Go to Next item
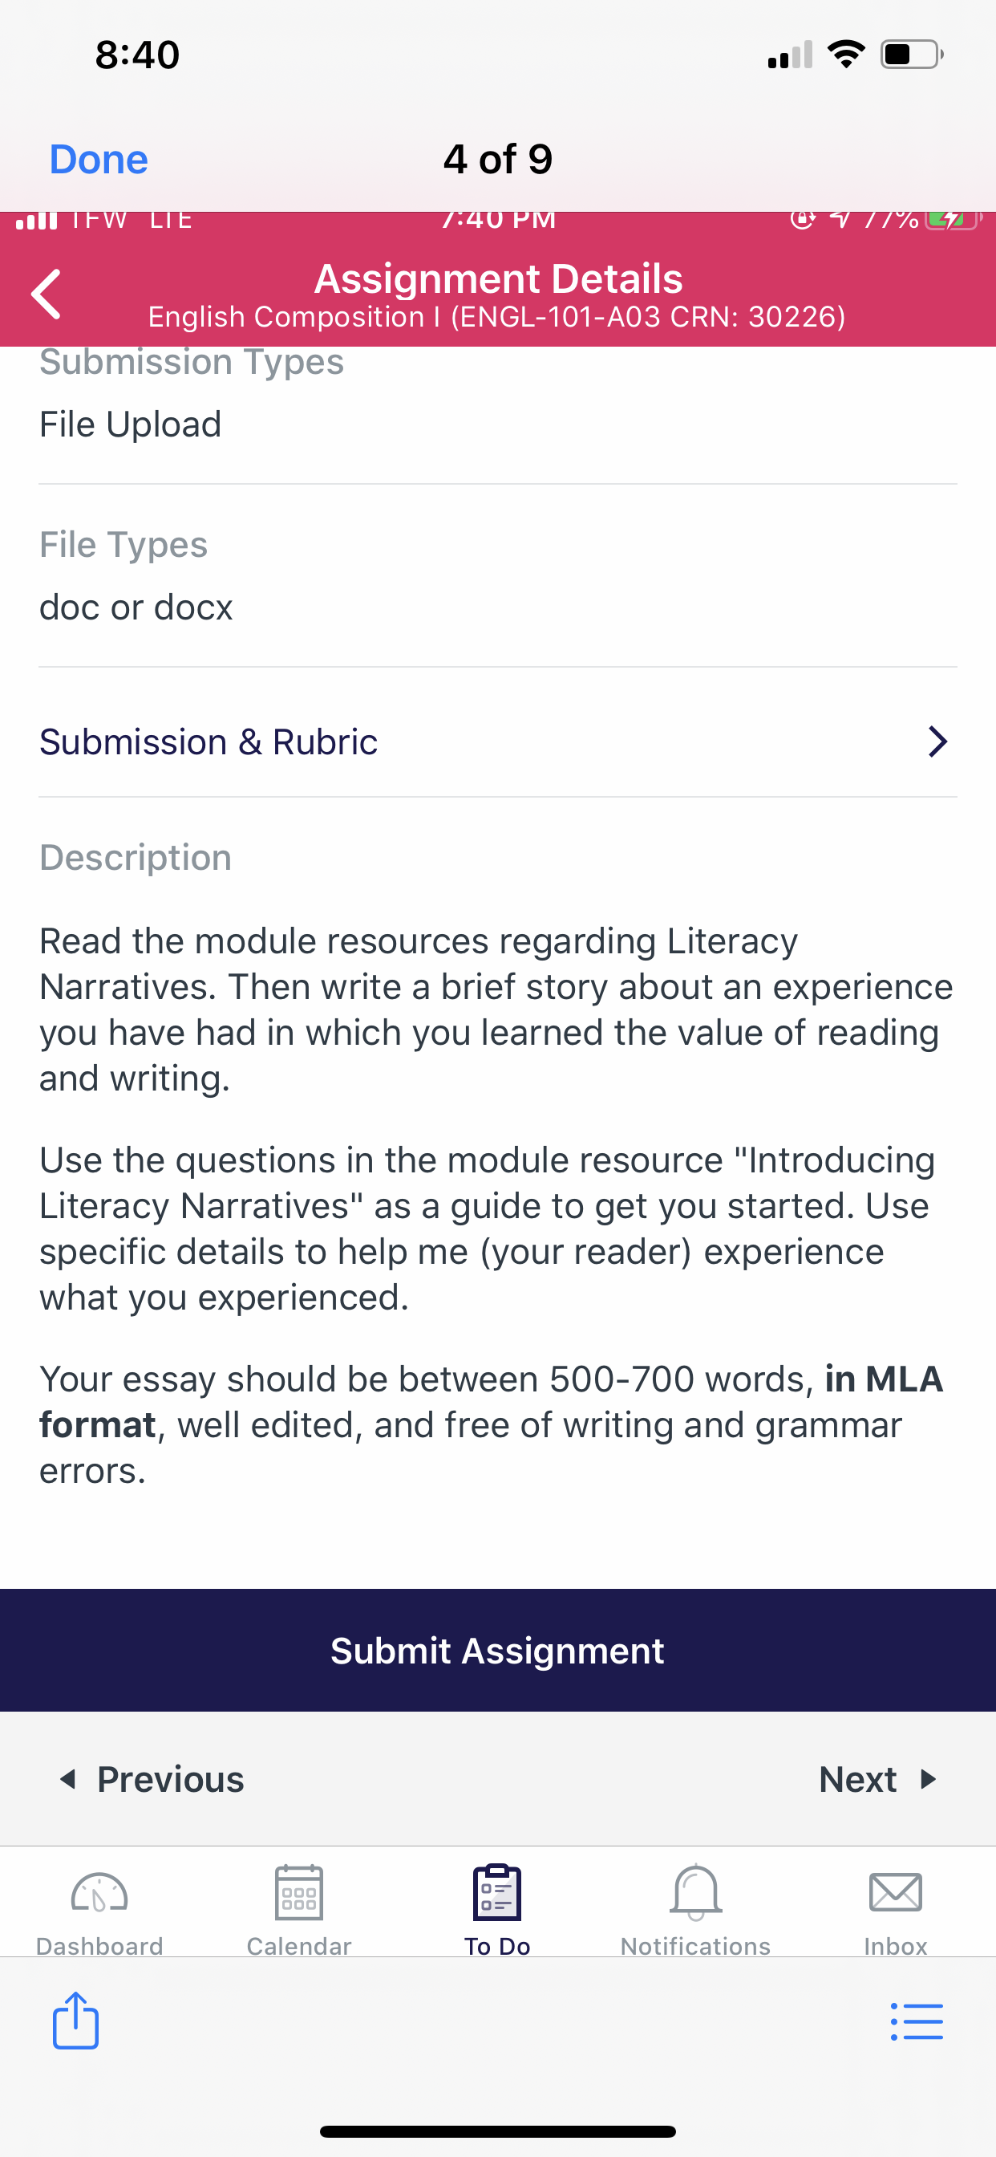Image resolution: width=996 pixels, height=2157 pixels. (x=878, y=1779)
